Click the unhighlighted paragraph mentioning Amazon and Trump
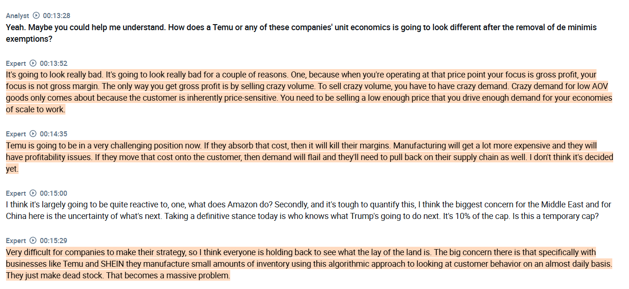Screen dimensions: 629x289 (x=309, y=210)
